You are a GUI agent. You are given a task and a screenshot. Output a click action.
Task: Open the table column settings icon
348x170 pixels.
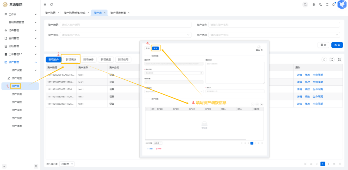(x=339, y=59)
